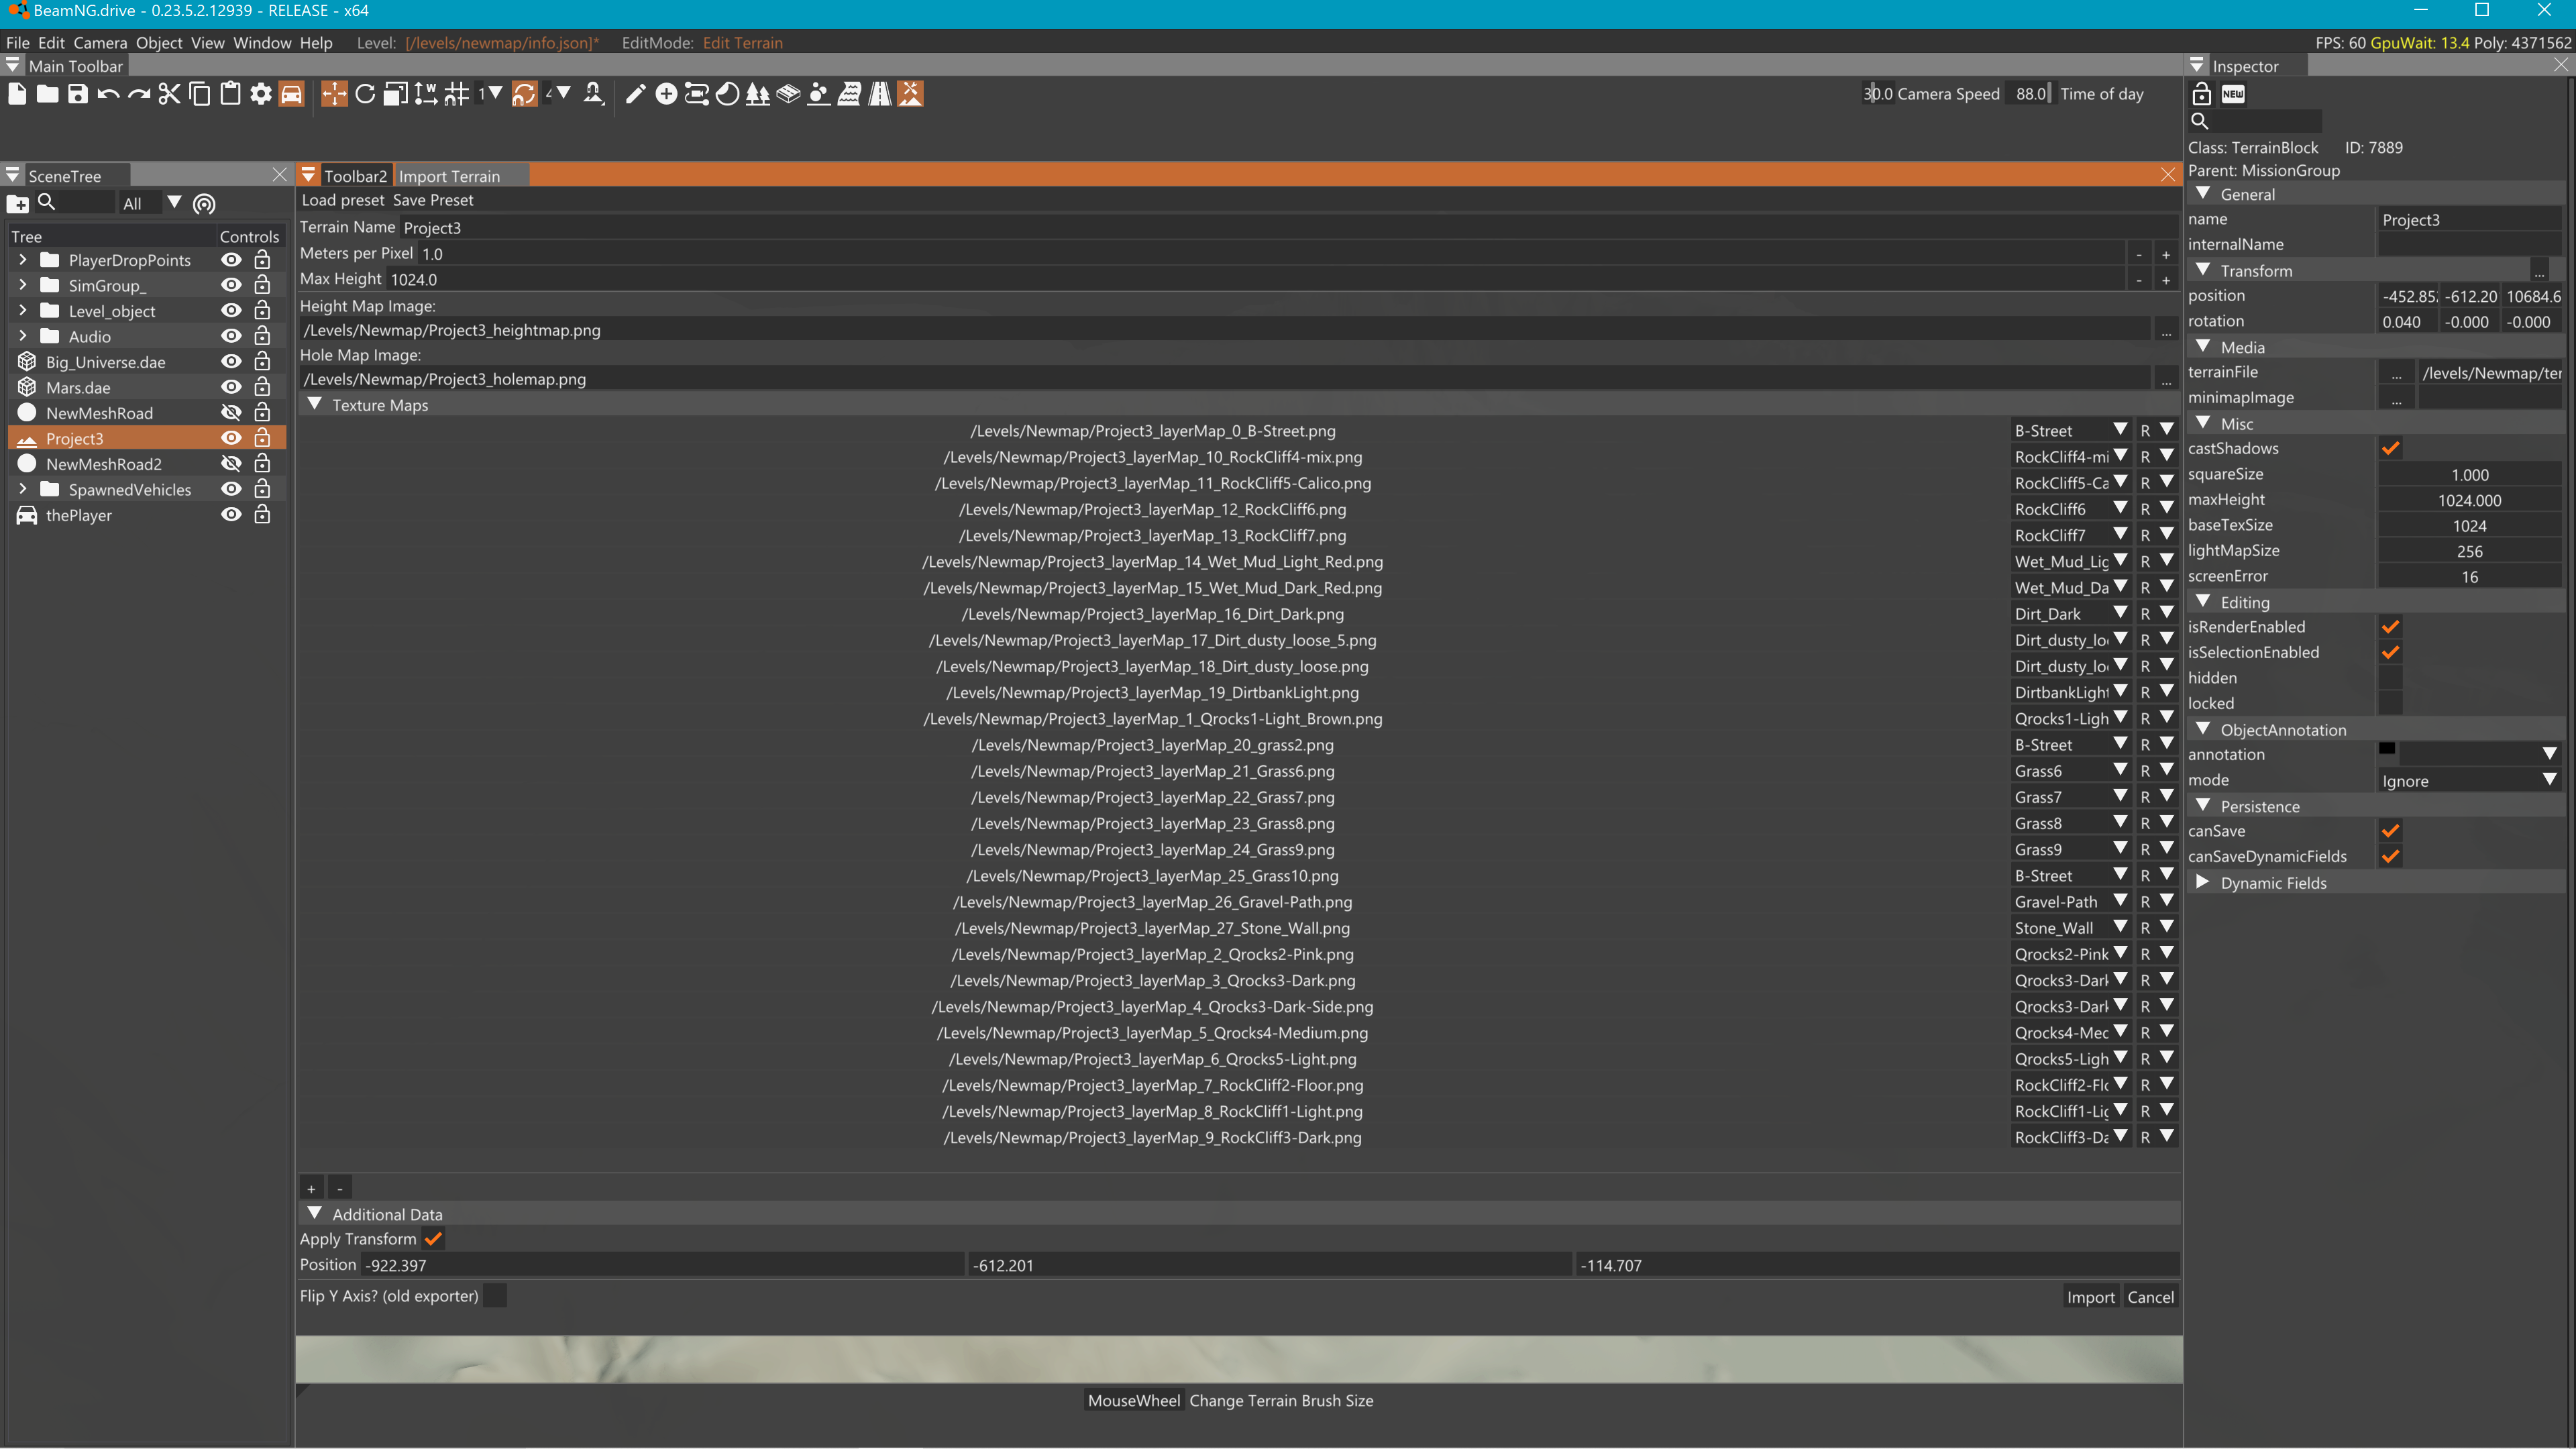Open the River editor tool
The height and width of the screenshot is (1449, 2576).
click(849, 94)
